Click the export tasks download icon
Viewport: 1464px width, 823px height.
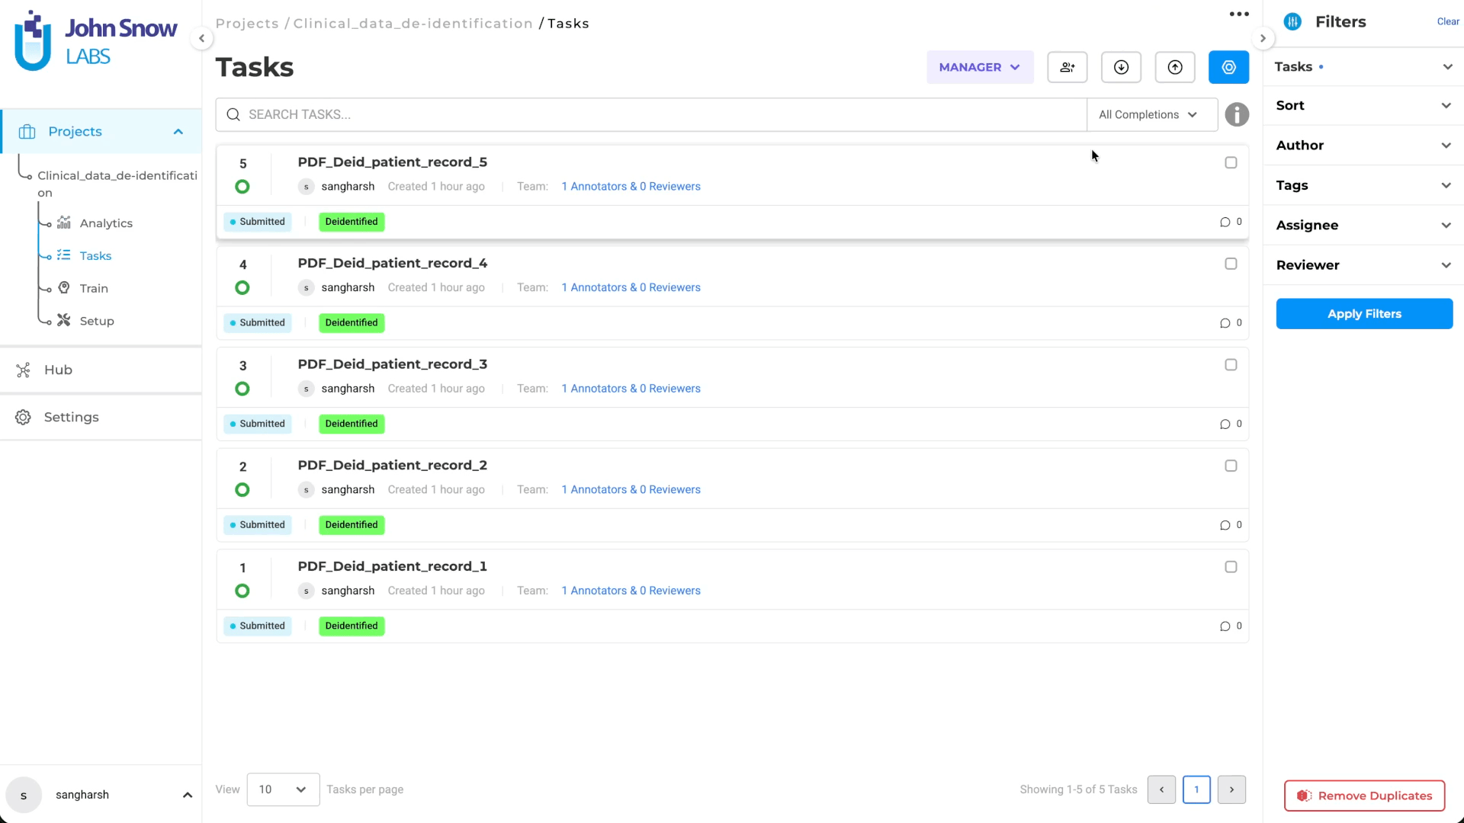(1121, 67)
